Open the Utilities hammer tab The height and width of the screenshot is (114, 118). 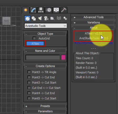64,10
